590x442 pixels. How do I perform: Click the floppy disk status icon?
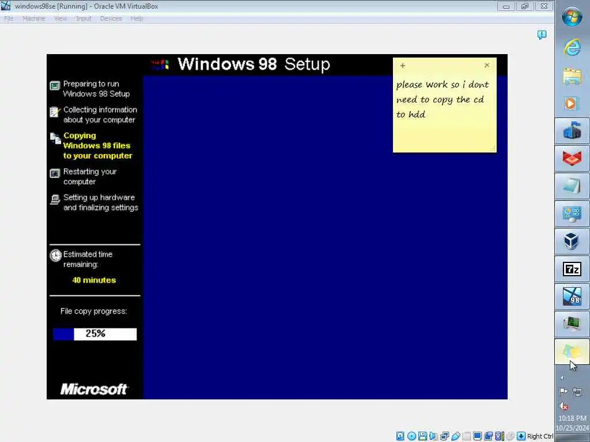pos(422,436)
